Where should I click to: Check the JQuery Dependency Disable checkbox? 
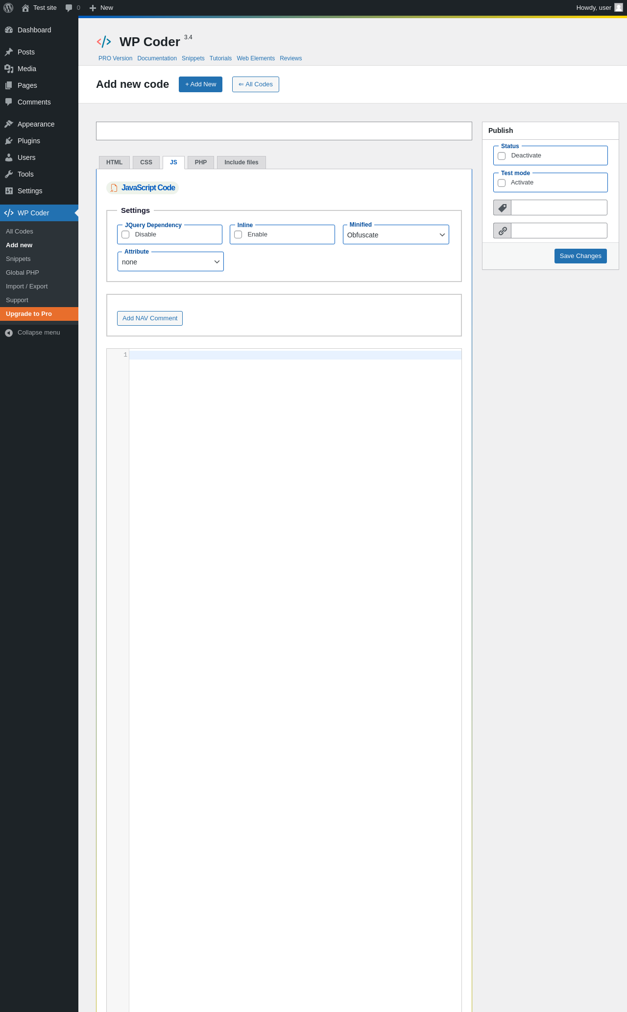click(x=125, y=234)
